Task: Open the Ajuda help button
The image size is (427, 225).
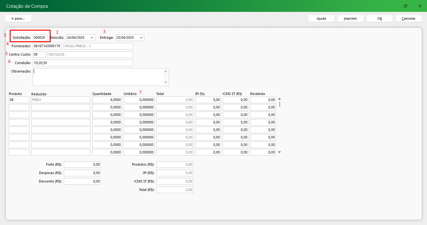Action: pyautogui.click(x=321, y=18)
